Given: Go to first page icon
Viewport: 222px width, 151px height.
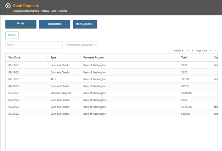Looking at the screenshot, I should (x=188, y=51).
